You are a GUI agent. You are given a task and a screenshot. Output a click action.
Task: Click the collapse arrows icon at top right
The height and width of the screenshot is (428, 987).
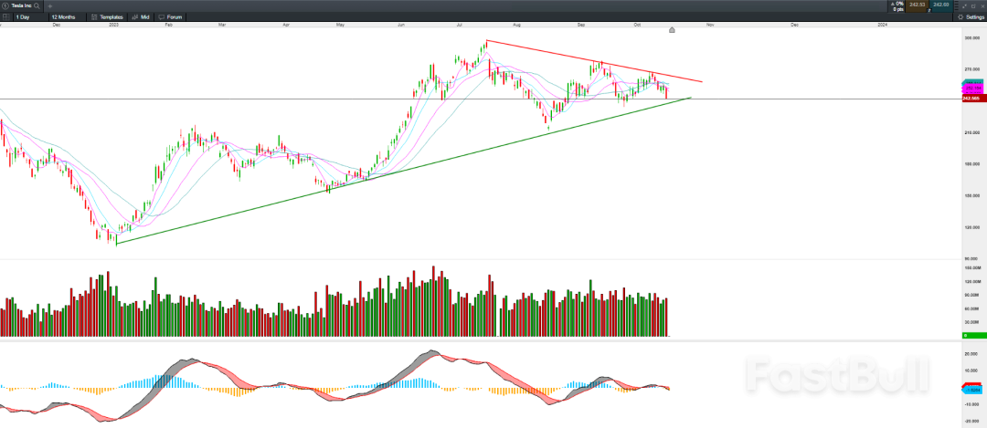point(964,5)
